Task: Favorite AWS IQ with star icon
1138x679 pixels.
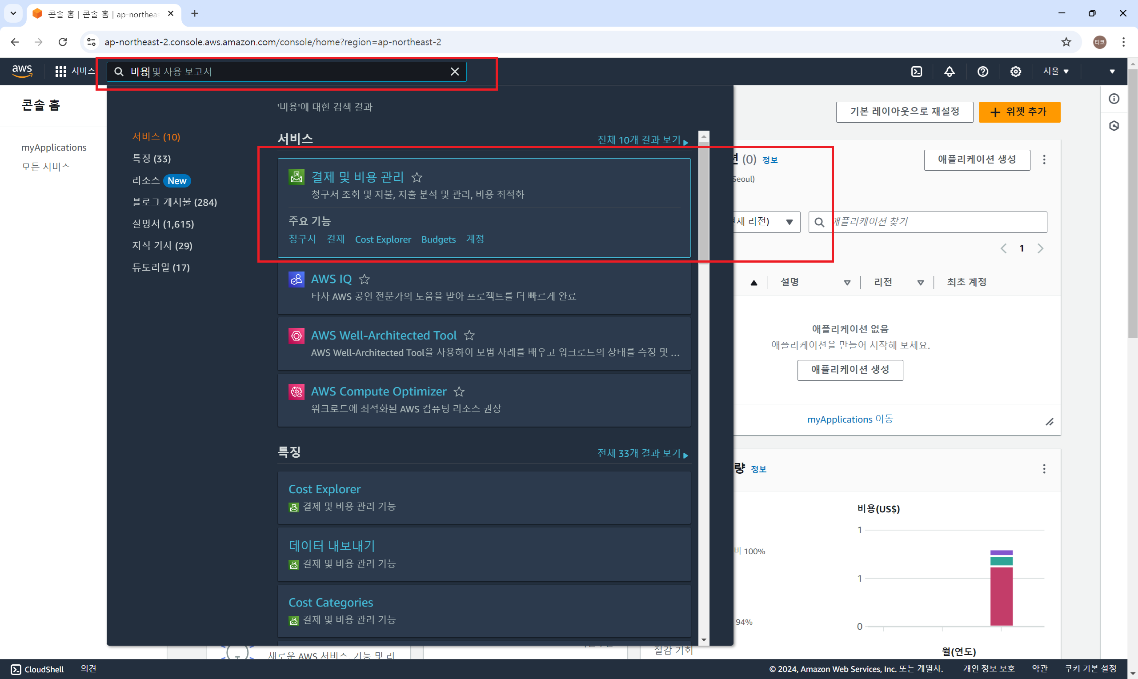Action: point(364,279)
